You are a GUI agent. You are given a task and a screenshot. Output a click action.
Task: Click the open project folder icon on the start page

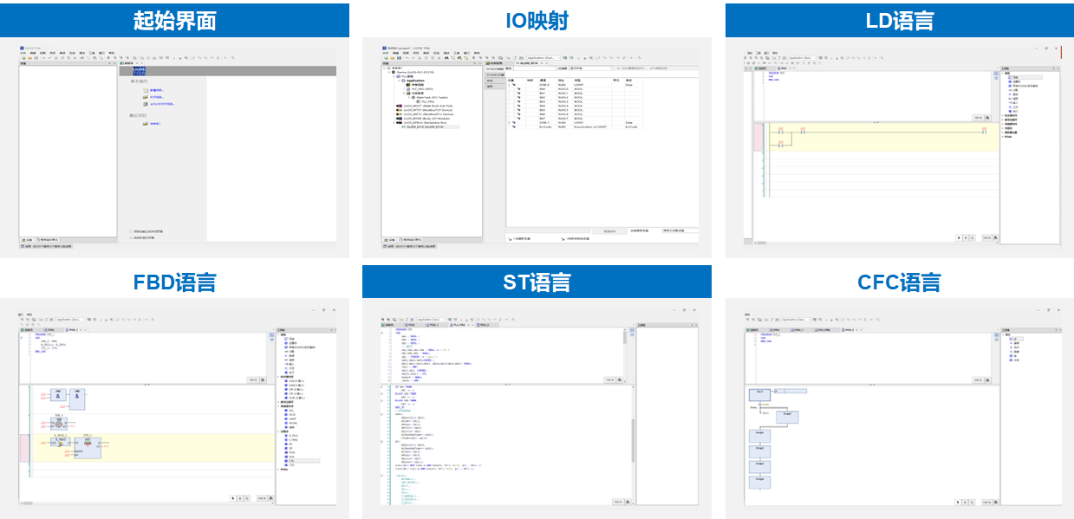(146, 97)
